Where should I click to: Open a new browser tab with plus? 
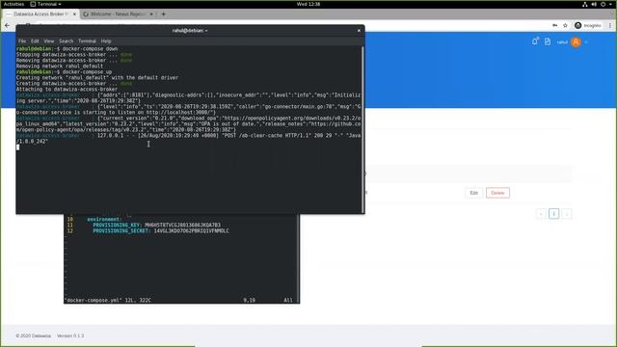click(x=163, y=13)
